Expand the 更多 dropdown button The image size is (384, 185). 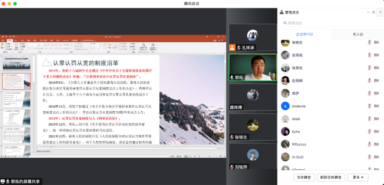coord(358,177)
